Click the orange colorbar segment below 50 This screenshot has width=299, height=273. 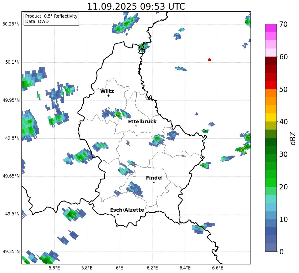click(x=271, y=93)
